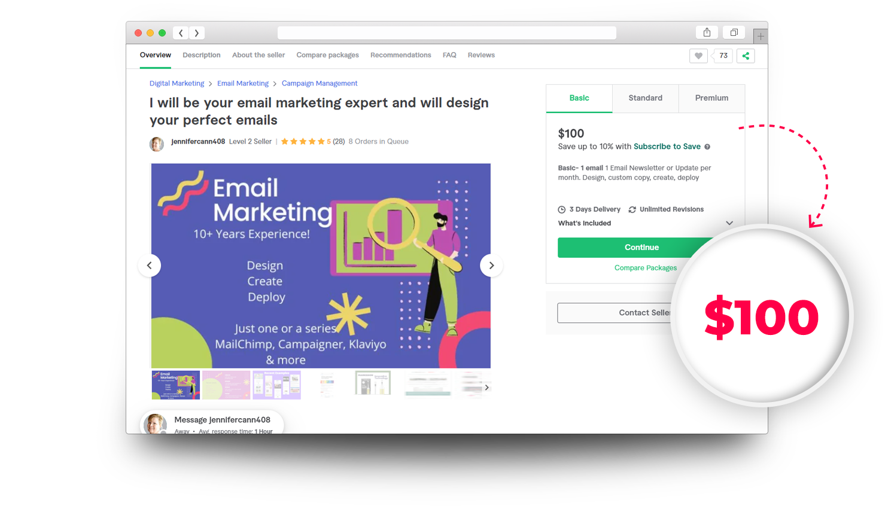Click the green share icon

(x=746, y=56)
